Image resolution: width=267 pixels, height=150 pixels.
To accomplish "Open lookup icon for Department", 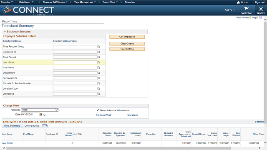I will coord(99,73).
